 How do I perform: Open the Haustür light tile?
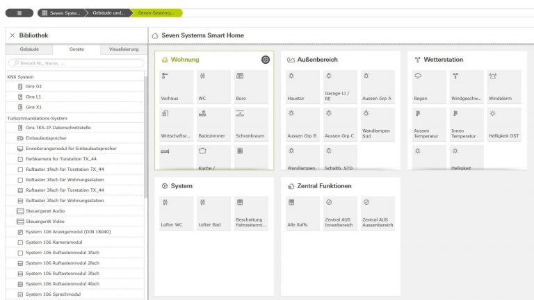coord(302,87)
